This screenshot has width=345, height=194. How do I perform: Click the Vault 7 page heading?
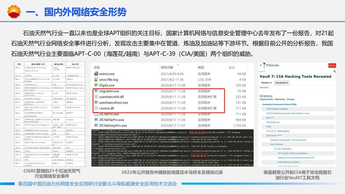pyautogui.click(x=295, y=76)
